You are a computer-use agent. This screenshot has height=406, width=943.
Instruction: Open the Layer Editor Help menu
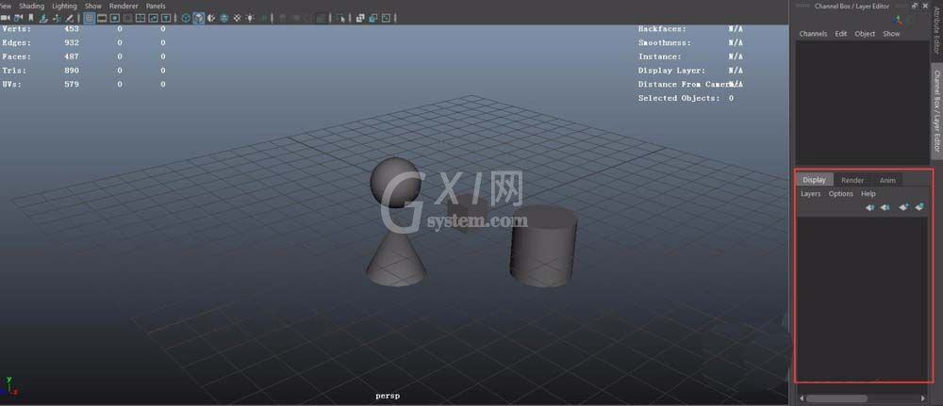point(868,194)
